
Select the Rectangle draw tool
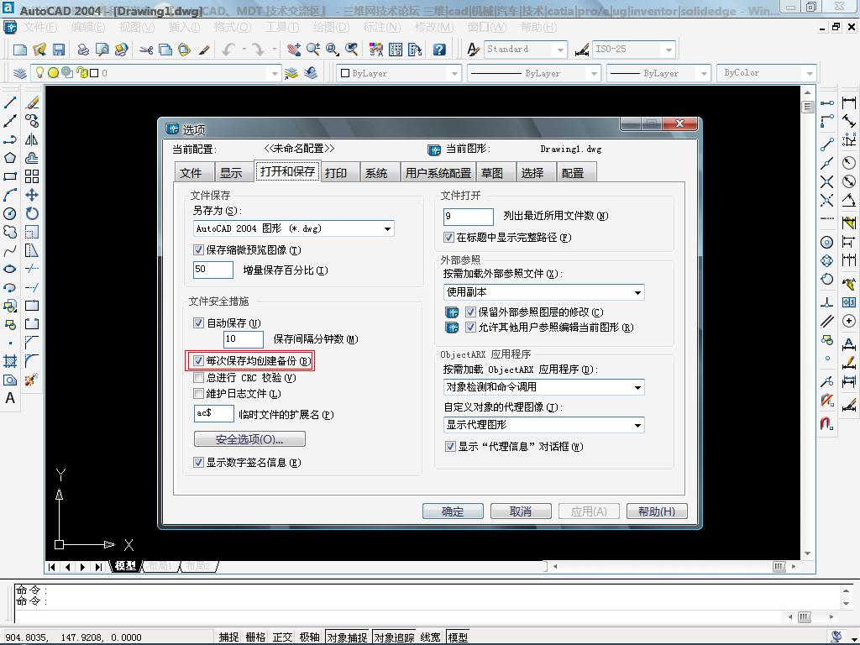(10, 176)
